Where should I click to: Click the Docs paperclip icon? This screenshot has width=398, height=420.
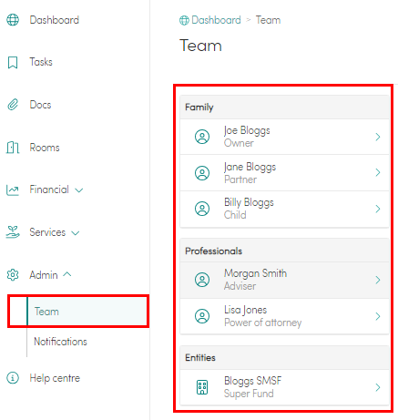(x=13, y=105)
